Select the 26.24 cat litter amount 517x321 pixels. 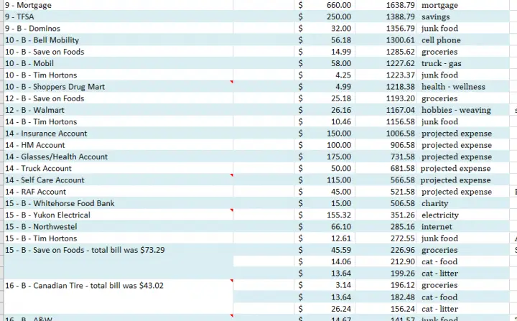325,309
